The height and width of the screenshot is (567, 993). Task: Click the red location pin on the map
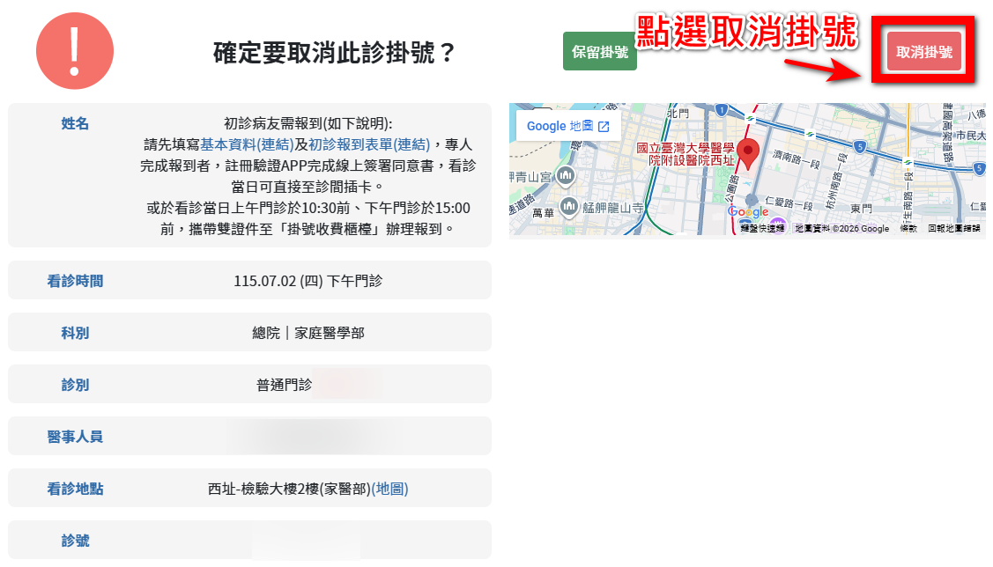click(x=749, y=154)
